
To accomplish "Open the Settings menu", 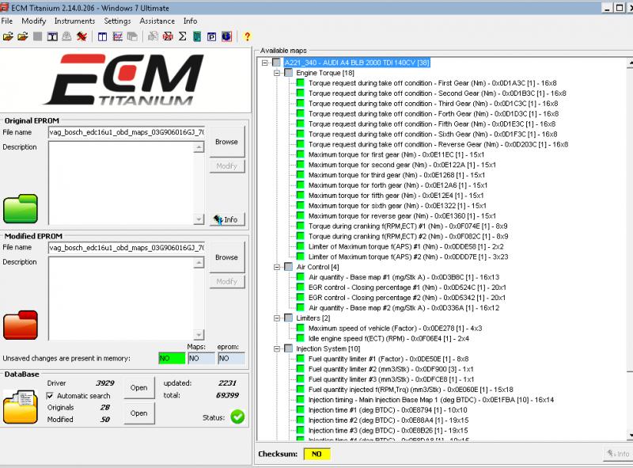I will coord(117,21).
